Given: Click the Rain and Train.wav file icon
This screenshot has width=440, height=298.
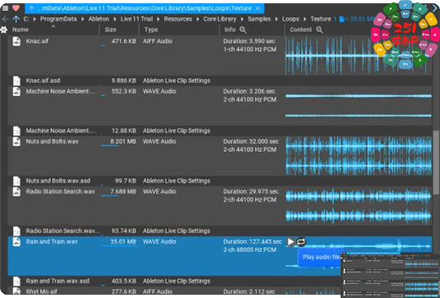Looking at the screenshot, I should [x=16, y=242].
